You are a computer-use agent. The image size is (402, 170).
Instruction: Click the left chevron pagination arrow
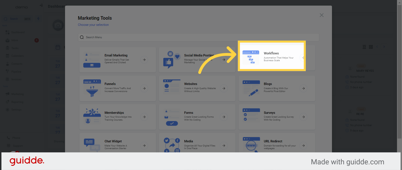click(x=377, y=47)
